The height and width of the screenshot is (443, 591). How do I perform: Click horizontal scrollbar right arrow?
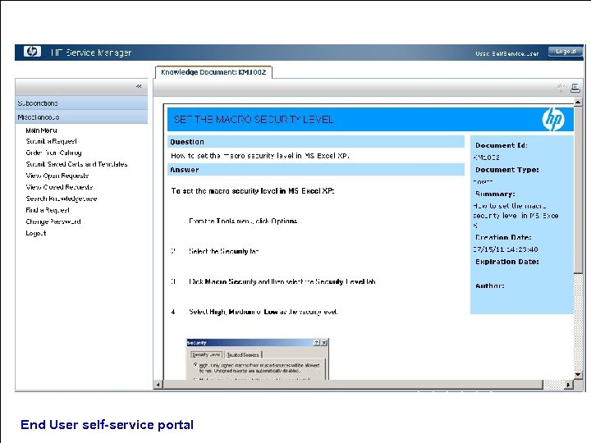[568, 385]
